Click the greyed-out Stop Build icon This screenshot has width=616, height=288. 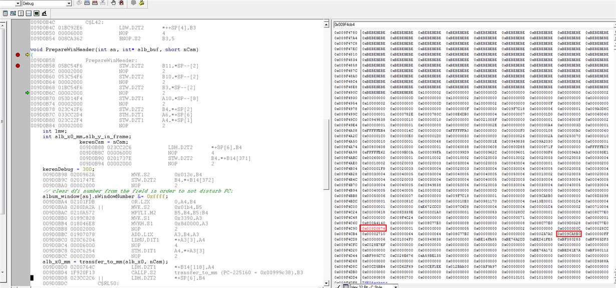coord(103,3)
